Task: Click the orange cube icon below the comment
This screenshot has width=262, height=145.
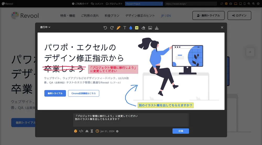Action: coord(75,131)
